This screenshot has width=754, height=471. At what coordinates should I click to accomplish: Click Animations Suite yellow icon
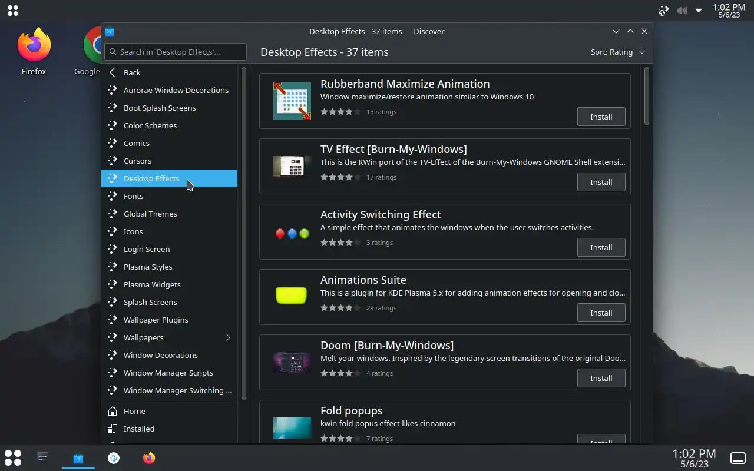[292, 296]
